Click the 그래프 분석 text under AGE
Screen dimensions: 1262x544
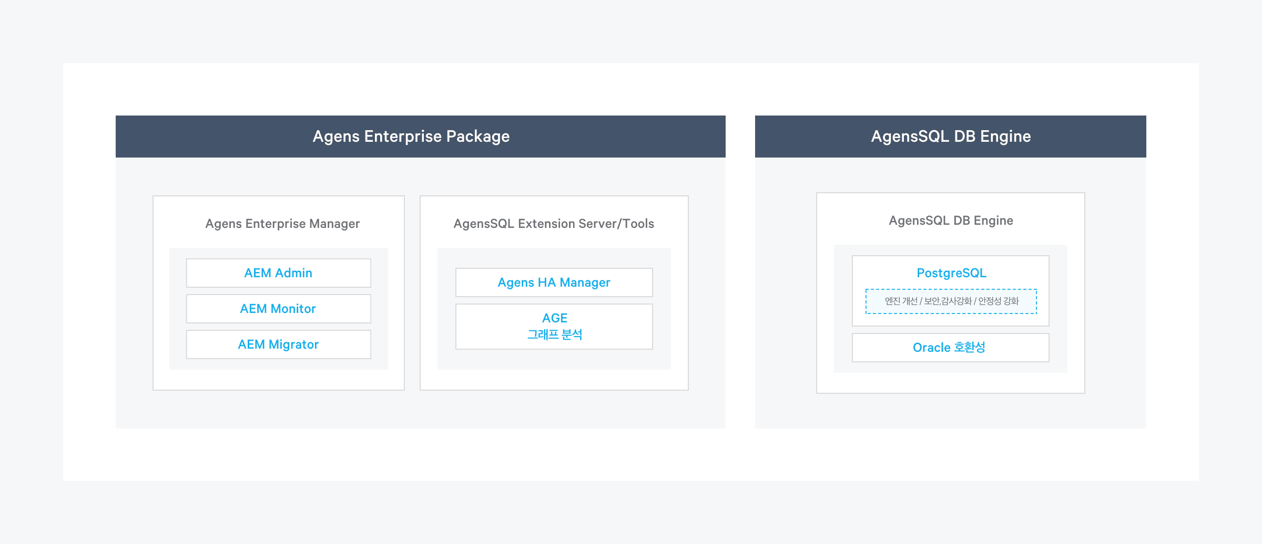(x=554, y=334)
